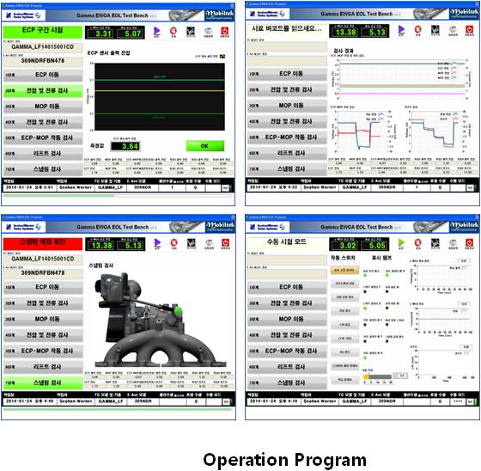Click the green OK button
Screen dimensions: 481x471
(x=205, y=146)
